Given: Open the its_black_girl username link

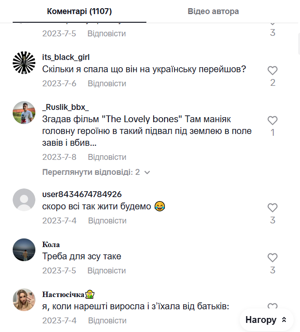Looking at the screenshot, I should point(66,57).
